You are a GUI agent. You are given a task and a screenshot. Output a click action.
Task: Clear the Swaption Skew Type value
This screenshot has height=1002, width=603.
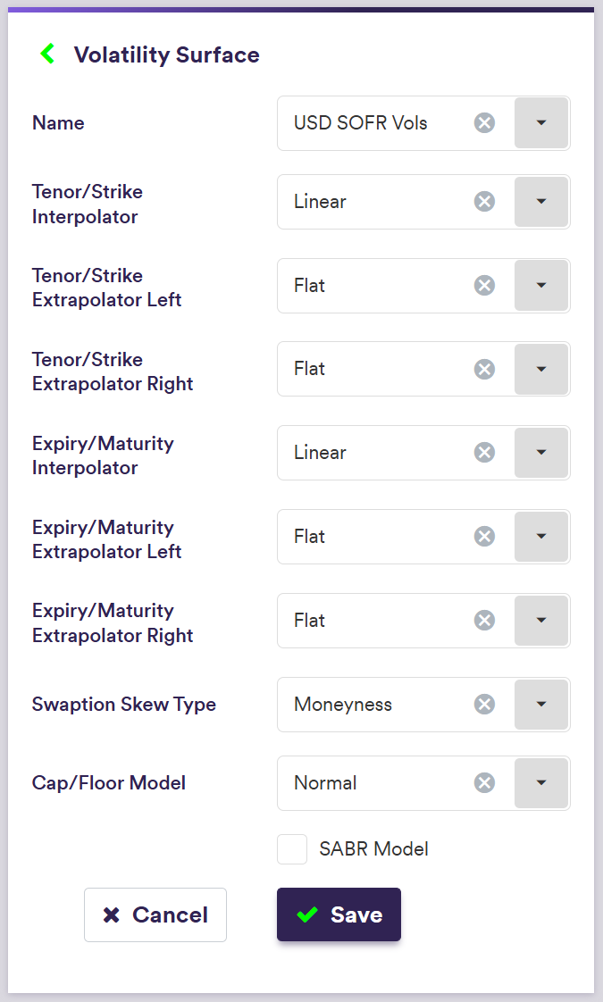[x=484, y=705]
